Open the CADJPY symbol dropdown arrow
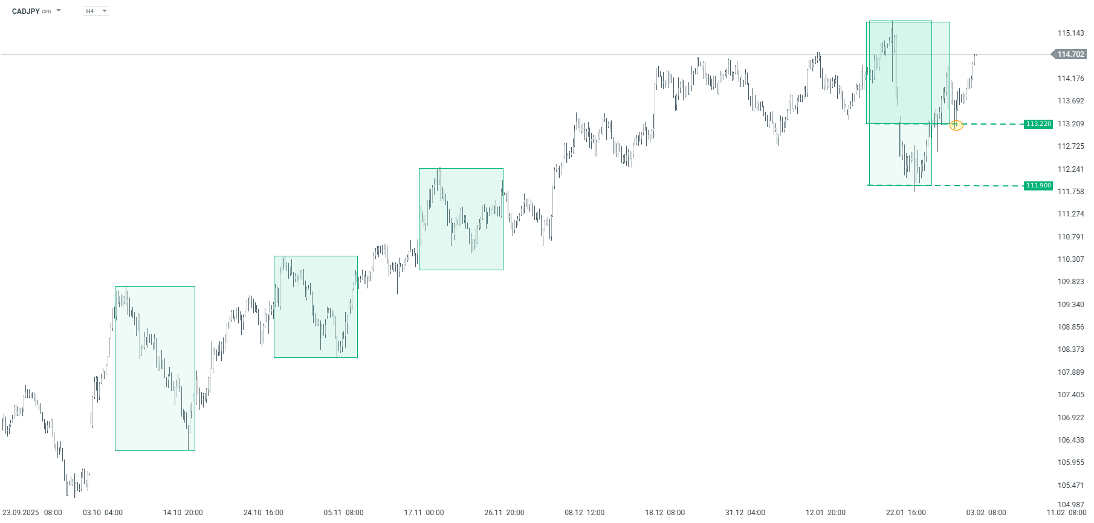Screen dimensions: 1094x523 point(59,11)
